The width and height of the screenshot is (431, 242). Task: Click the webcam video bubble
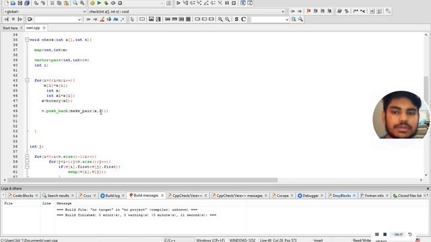401,115
